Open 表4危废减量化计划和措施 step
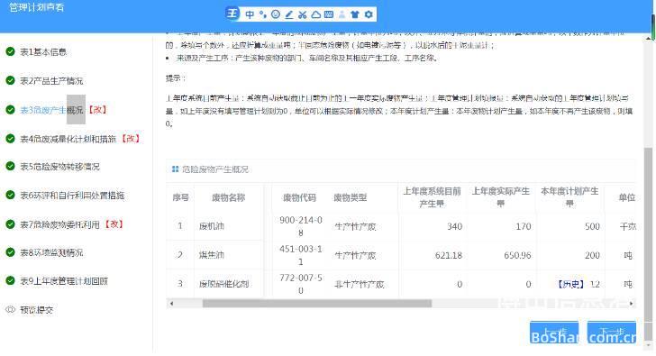Viewport: 656px width, 356px height. click(68, 139)
